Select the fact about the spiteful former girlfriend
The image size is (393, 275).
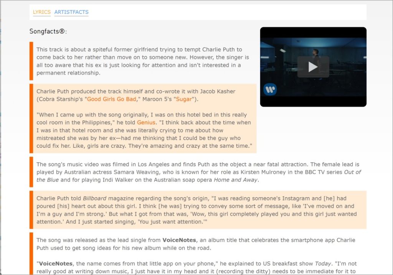(143, 61)
